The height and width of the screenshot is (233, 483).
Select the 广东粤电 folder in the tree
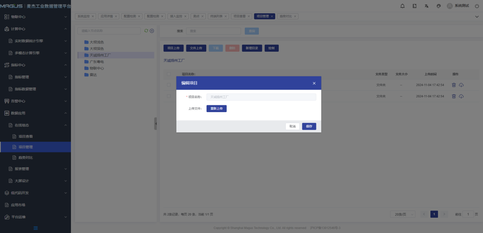(x=96, y=62)
